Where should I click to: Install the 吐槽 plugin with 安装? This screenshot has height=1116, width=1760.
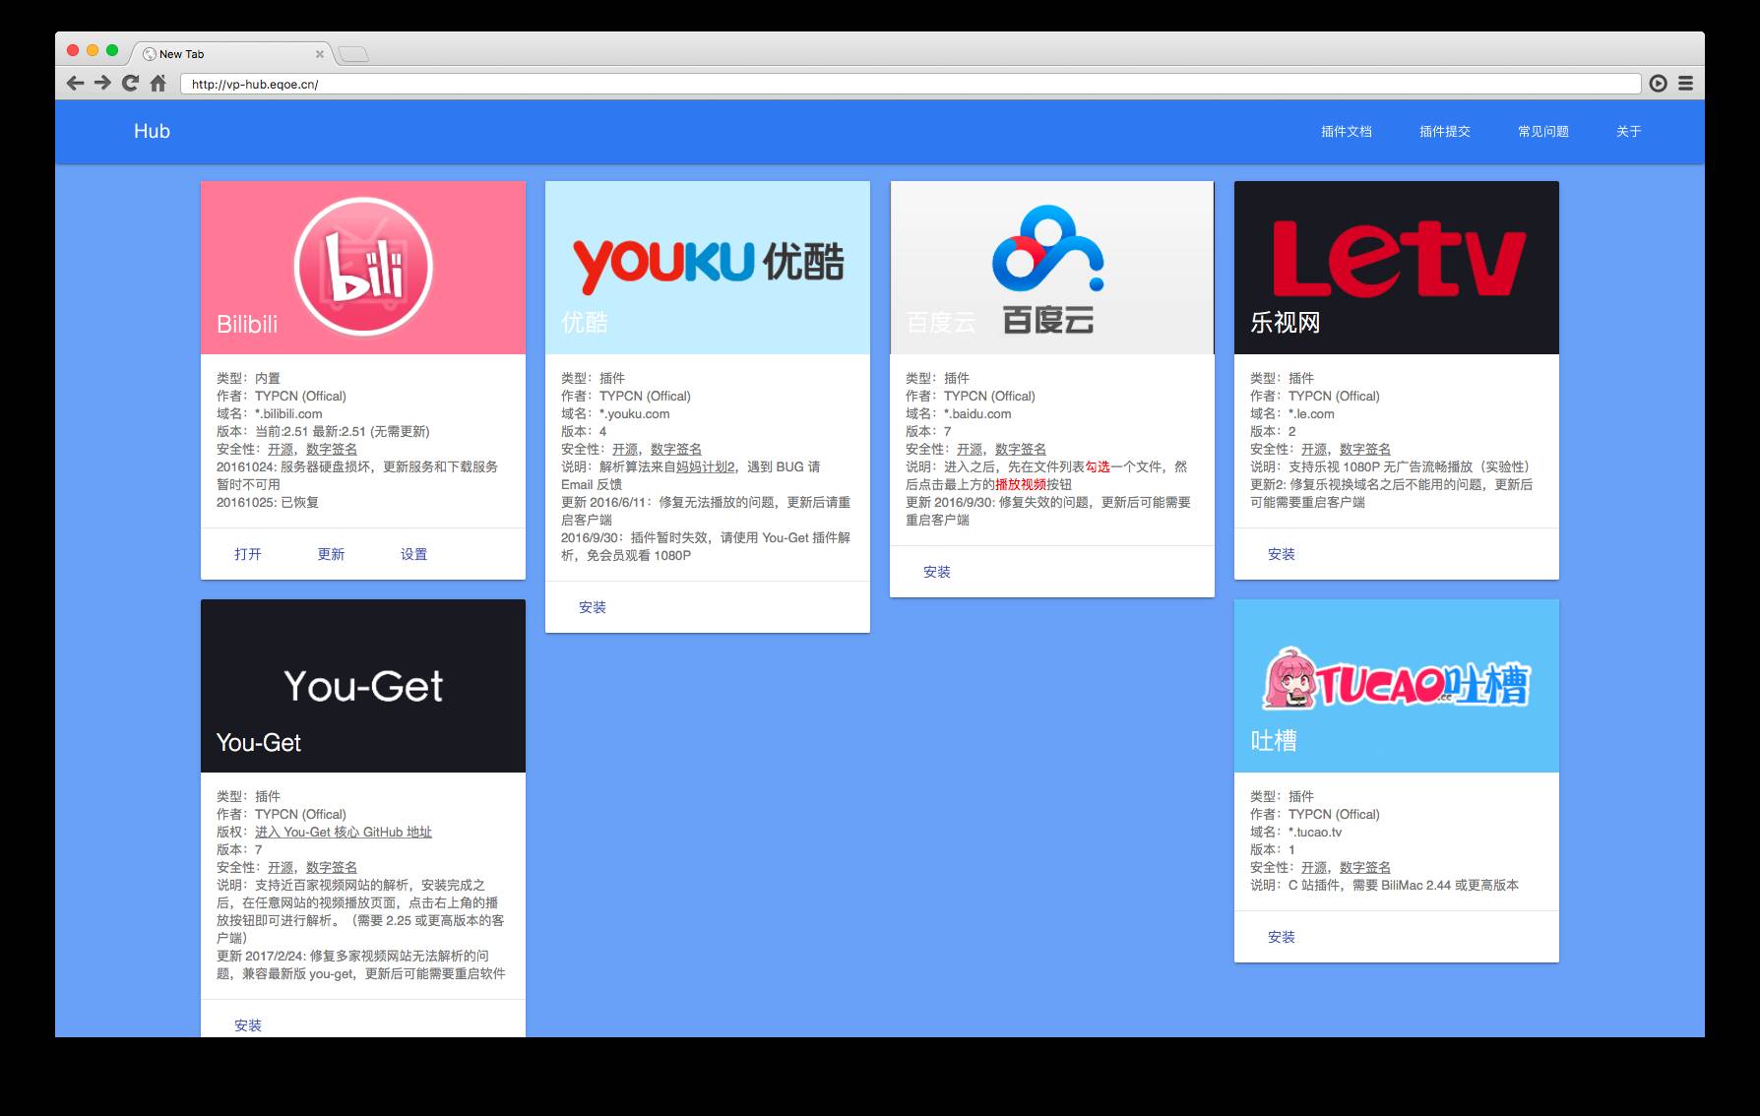1282,937
